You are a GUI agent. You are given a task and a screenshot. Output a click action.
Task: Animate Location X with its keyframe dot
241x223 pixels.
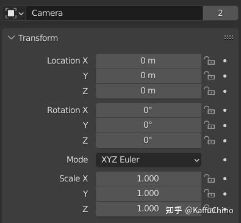(225, 60)
